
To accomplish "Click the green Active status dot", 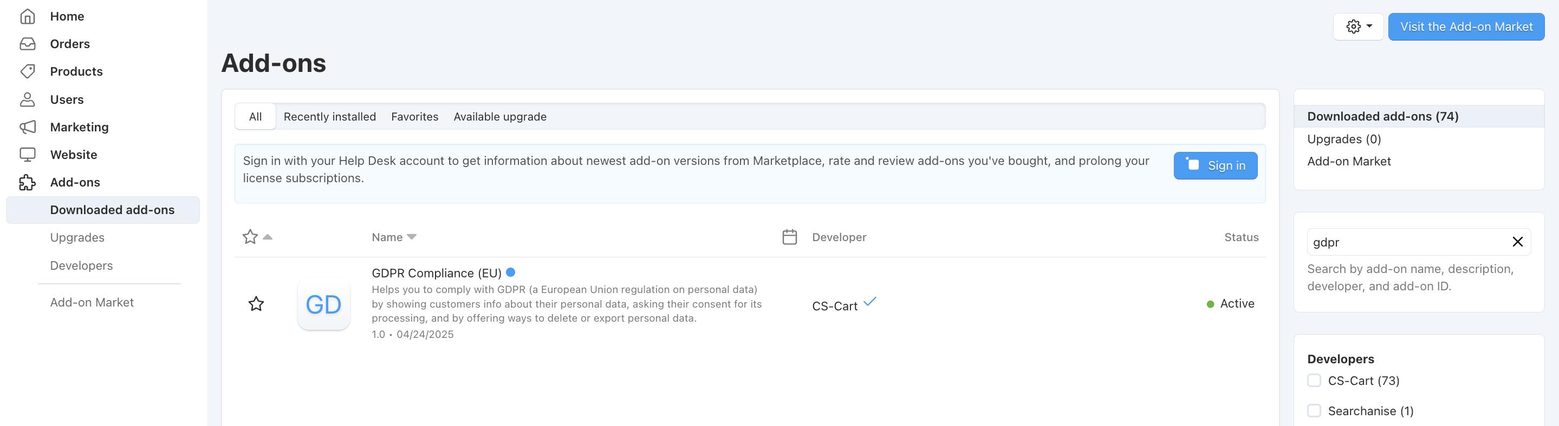I will 1210,304.
